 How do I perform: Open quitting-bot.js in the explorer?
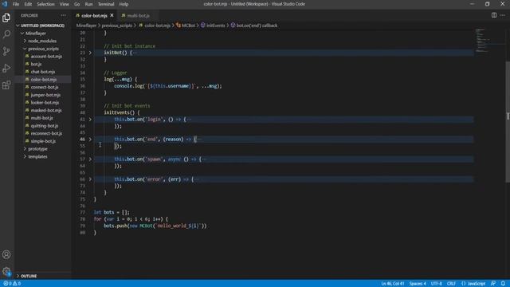[x=45, y=126]
